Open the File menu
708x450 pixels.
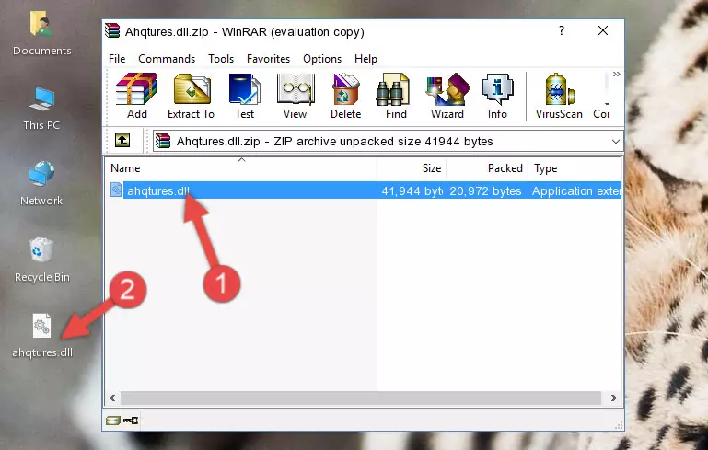(117, 59)
